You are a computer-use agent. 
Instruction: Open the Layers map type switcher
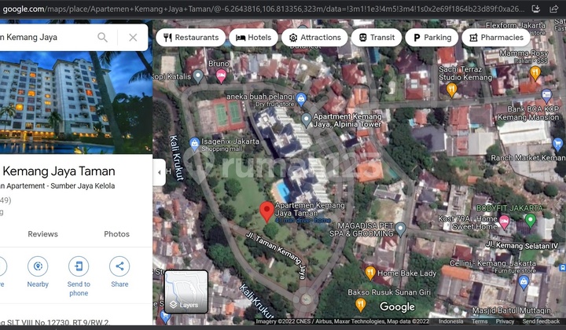186,291
